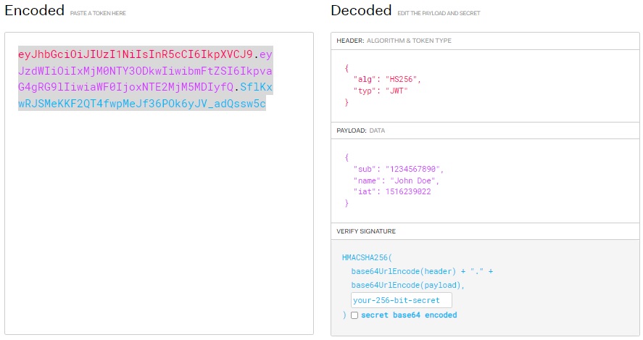Click the "name": "John Doe" payload line
643x340 pixels.
coord(396,181)
